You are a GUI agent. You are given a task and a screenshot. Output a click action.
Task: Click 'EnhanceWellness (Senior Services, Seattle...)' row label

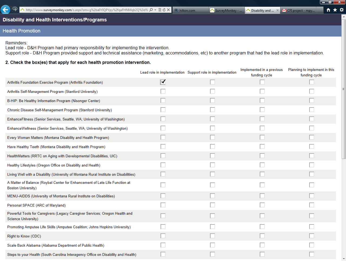pos(68,128)
